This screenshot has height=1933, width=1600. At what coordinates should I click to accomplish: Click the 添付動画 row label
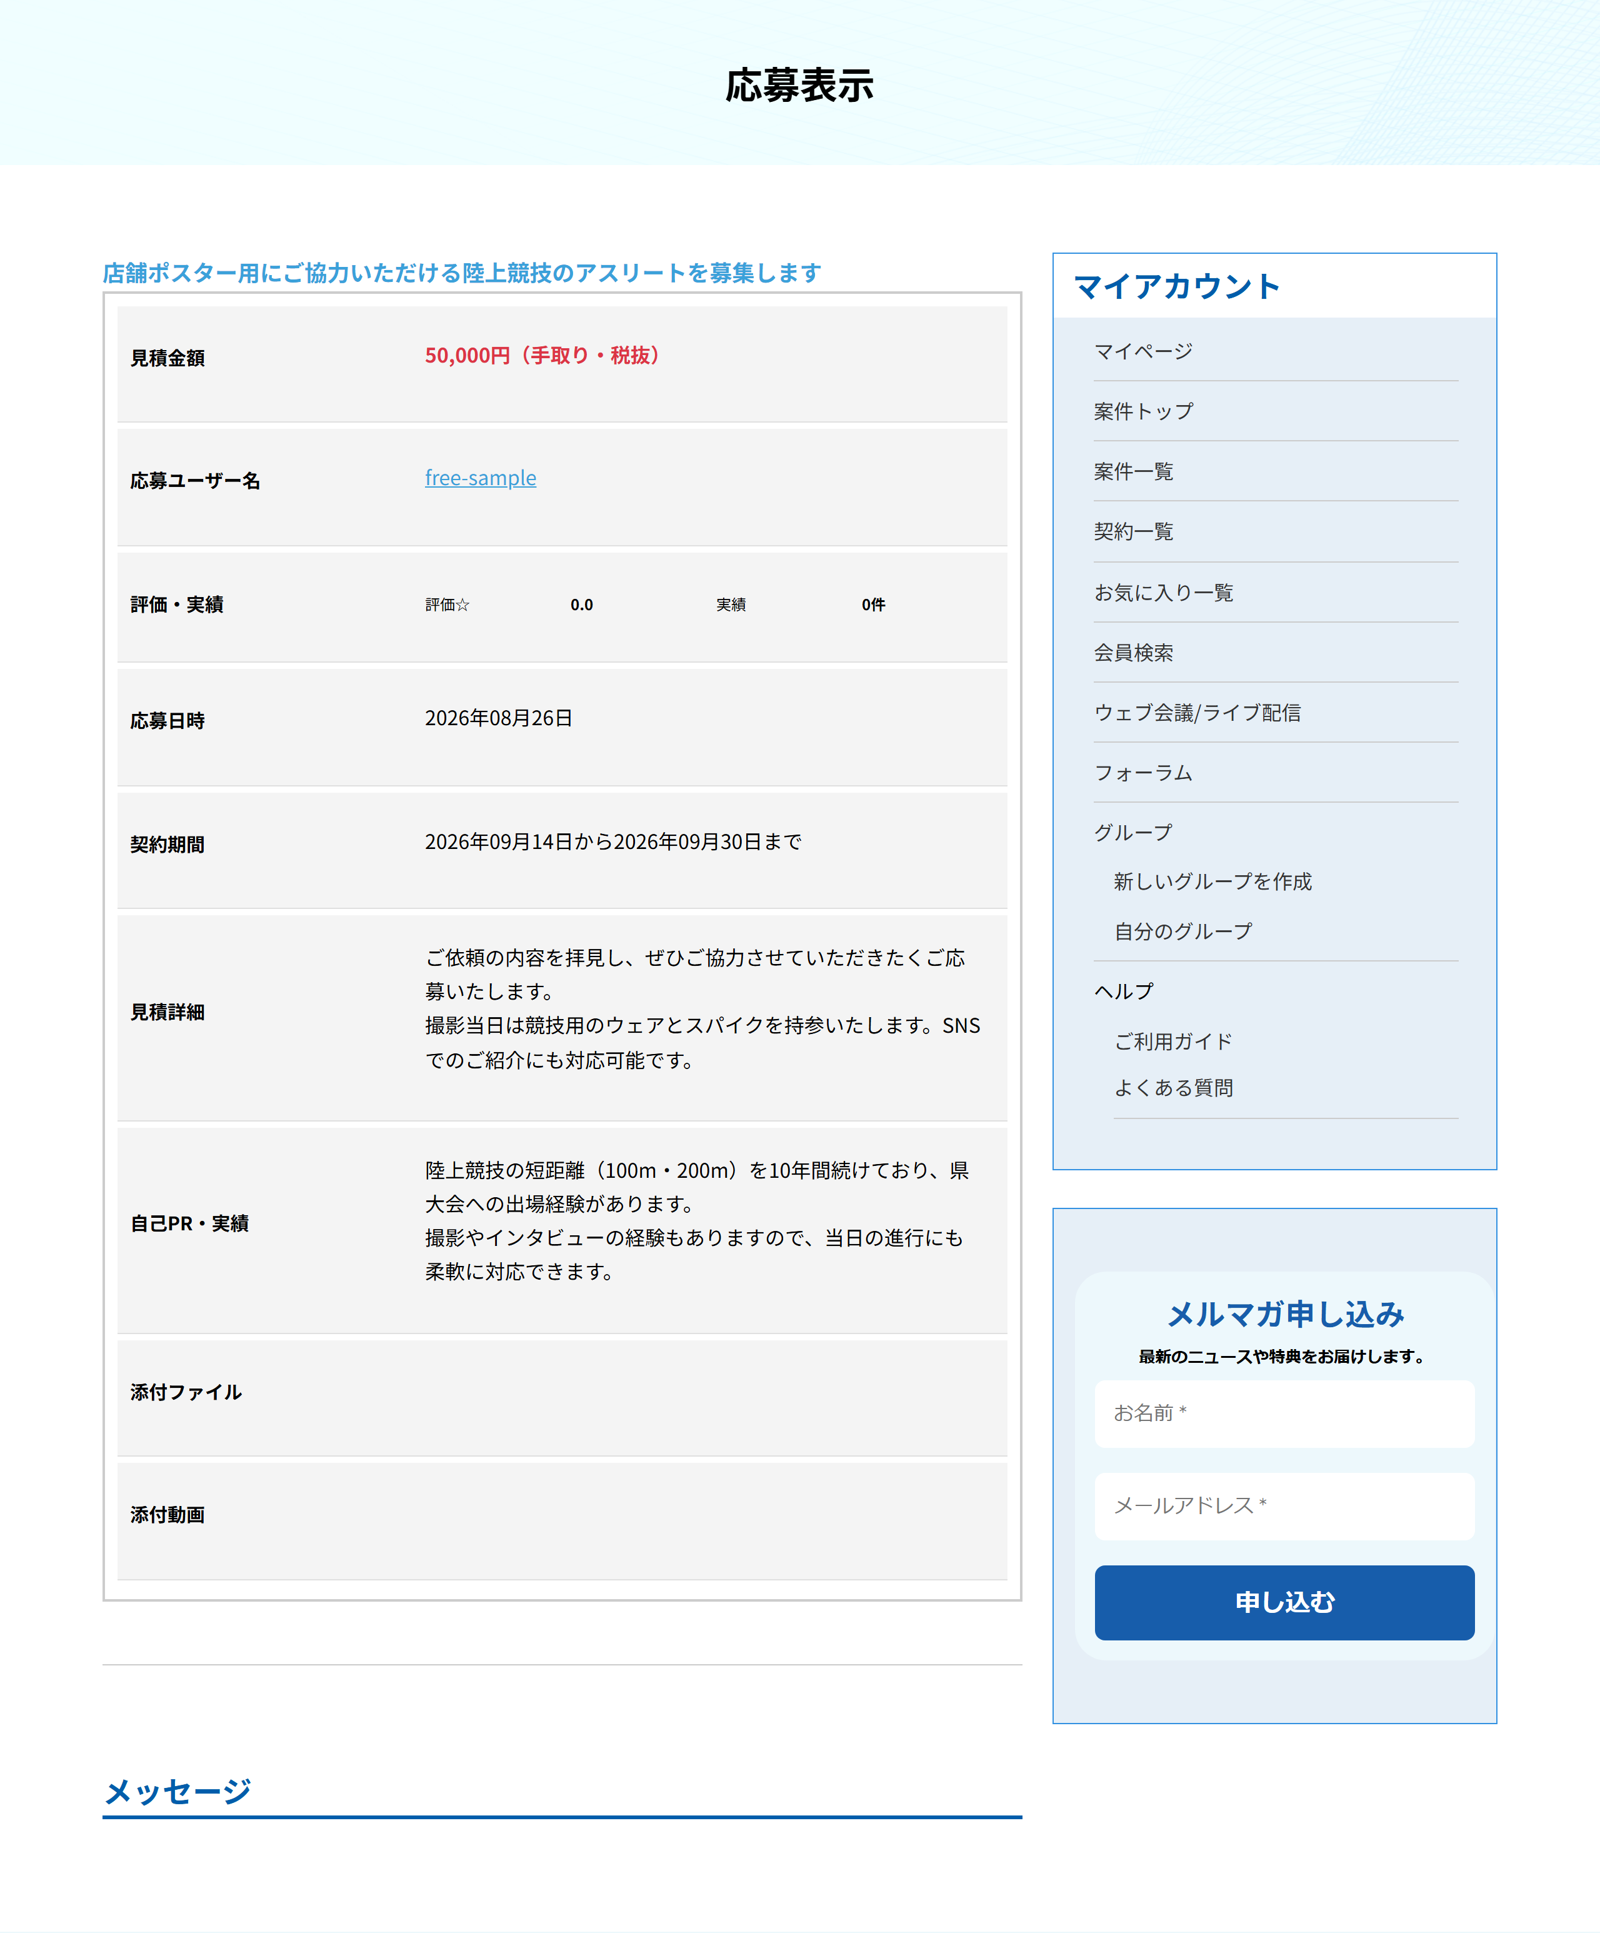coord(167,1514)
